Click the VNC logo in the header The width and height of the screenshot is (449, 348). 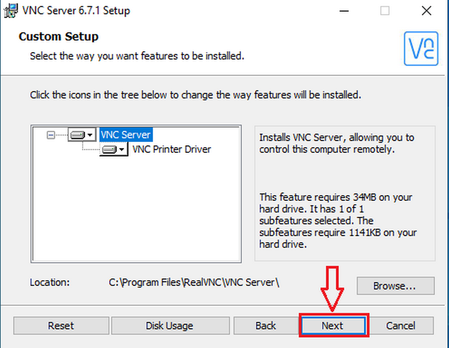(421, 49)
